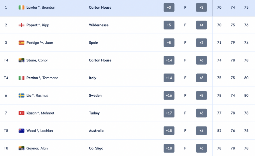Click the Sweden flag beside Lia

point(21,96)
